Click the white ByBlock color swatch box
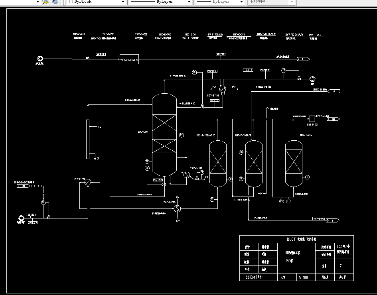The image size is (377, 295). point(71,2)
